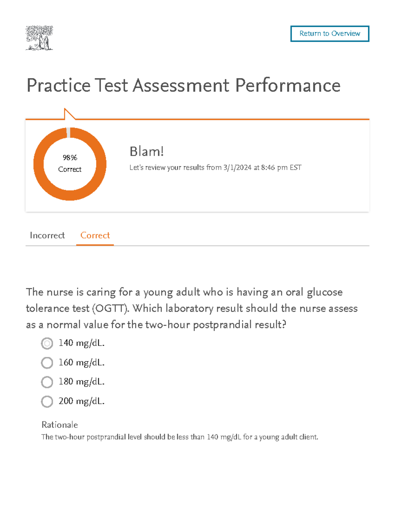Select the 140 mg/dL radio option

pos(47,344)
